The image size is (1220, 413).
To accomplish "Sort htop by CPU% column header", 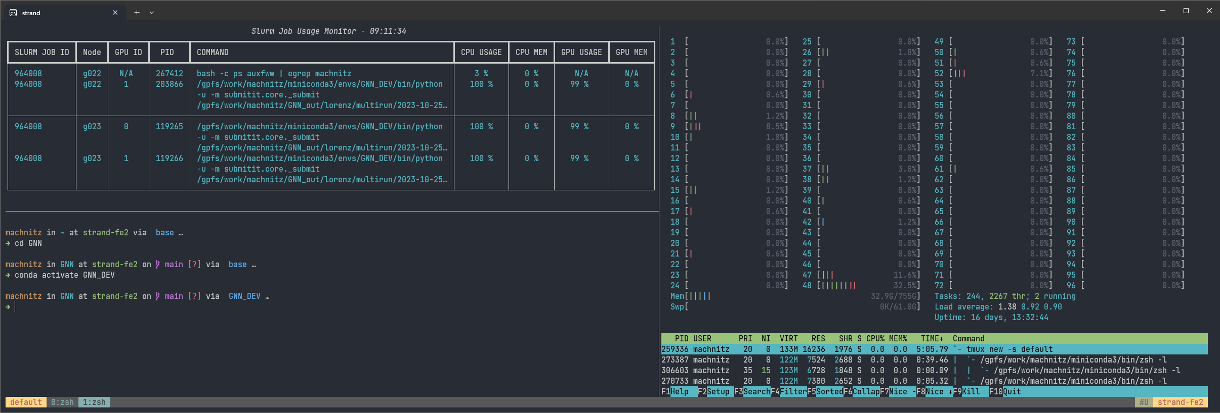I will [x=875, y=339].
